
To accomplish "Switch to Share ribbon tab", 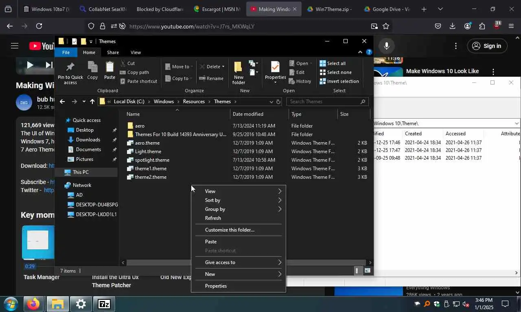I will 113,52.
